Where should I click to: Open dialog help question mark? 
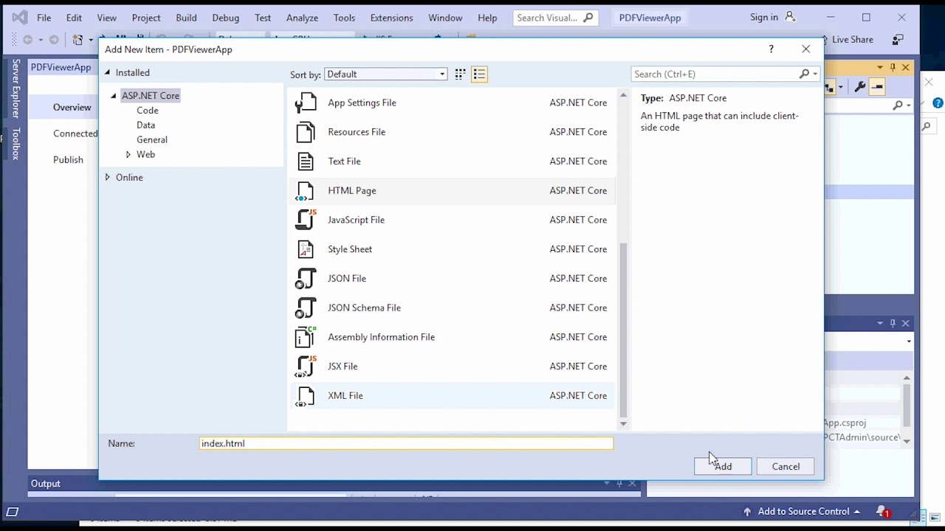[771, 49]
